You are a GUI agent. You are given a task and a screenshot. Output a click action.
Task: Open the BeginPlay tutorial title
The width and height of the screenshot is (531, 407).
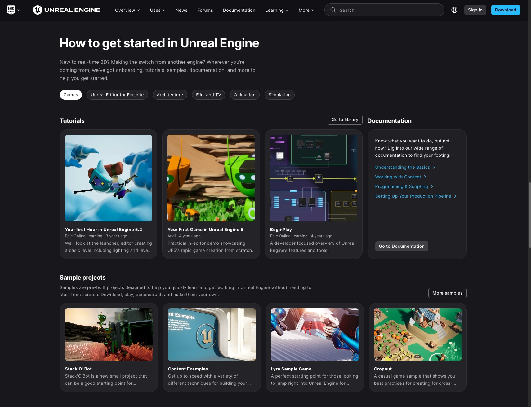pos(281,230)
